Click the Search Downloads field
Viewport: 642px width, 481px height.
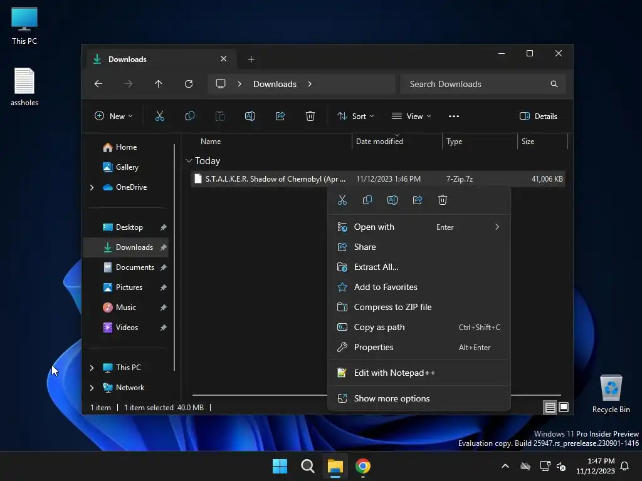pos(483,84)
